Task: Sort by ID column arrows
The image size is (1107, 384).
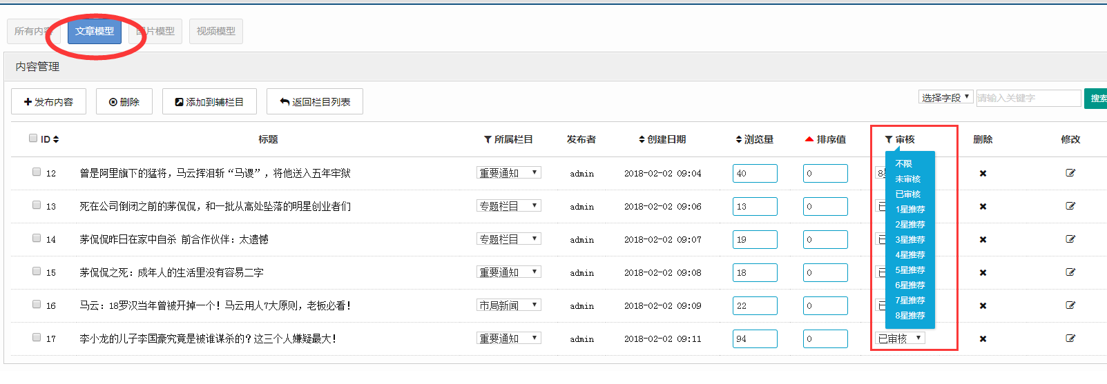Action: (56, 139)
